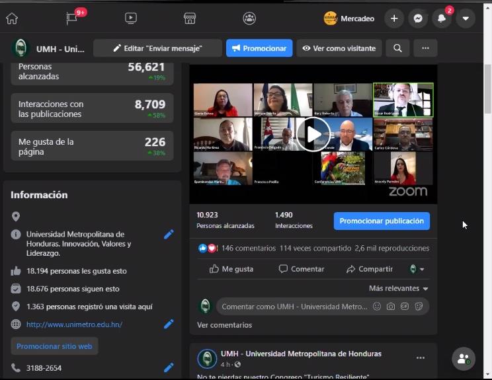Click the UMH avatar on lower post

tap(207, 359)
